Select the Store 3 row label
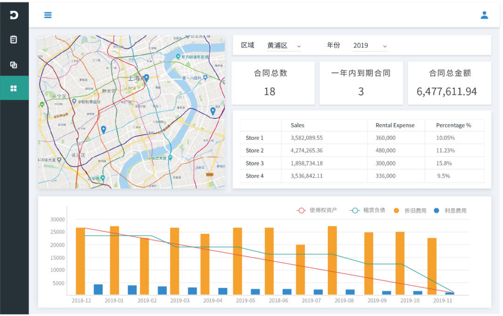Image resolution: width=503 pixels, height=316 pixels. click(x=254, y=163)
